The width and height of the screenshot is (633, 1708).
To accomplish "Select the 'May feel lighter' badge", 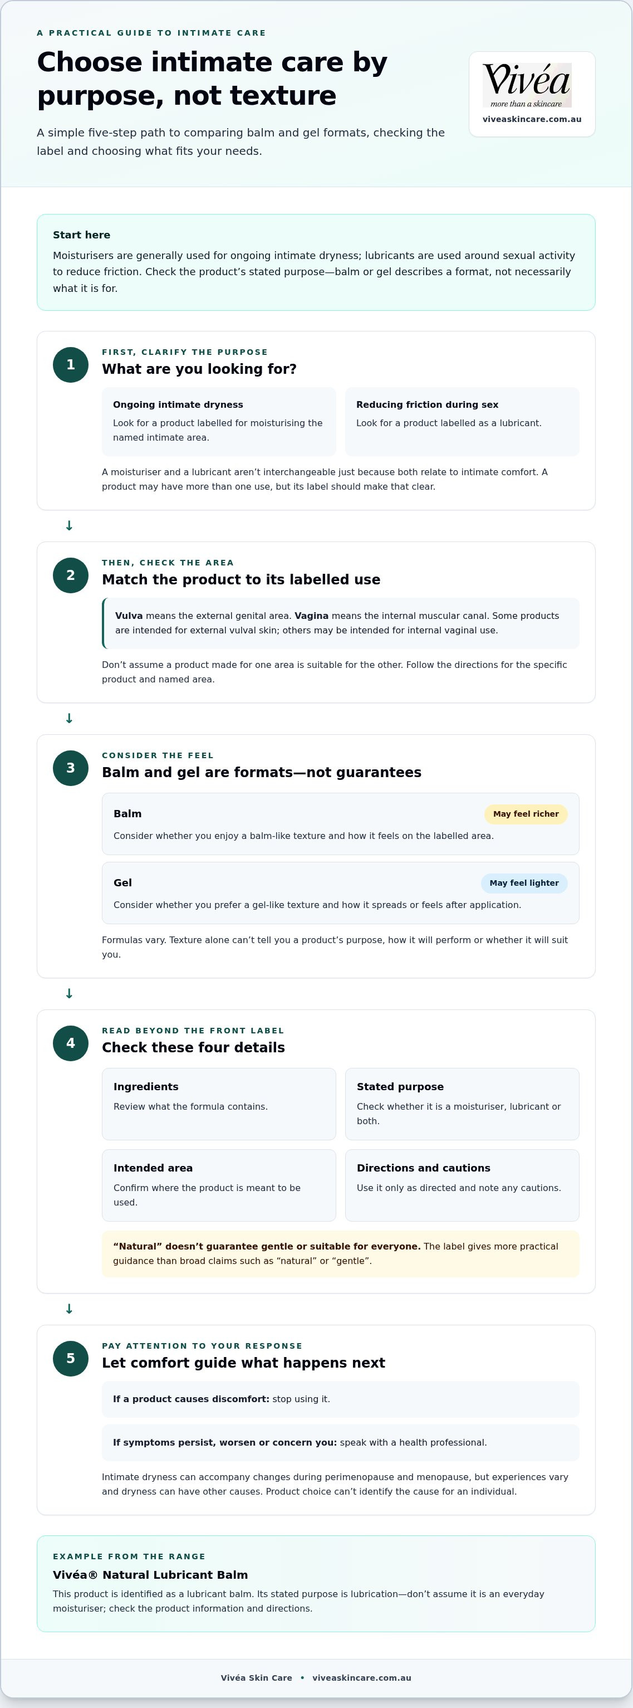I will (524, 883).
